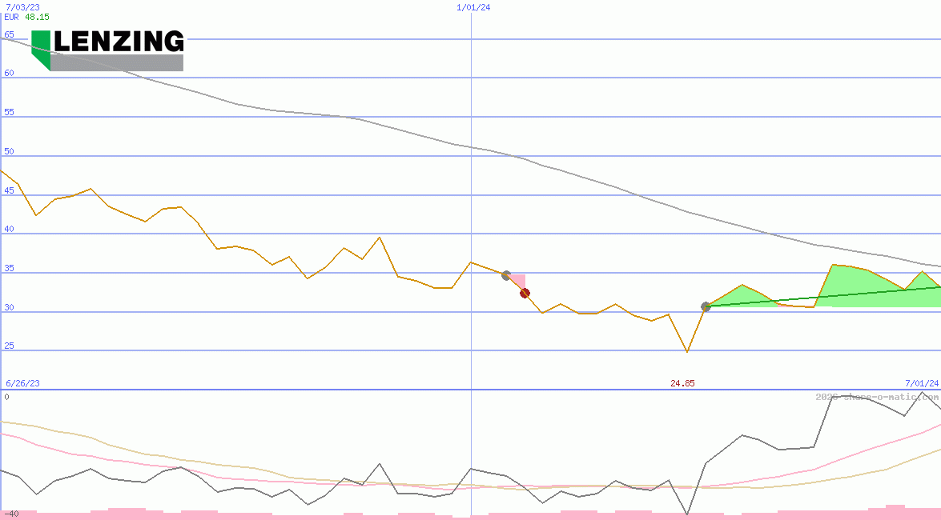Click the 50 price axis label
The image size is (941, 520).
click(x=9, y=151)
